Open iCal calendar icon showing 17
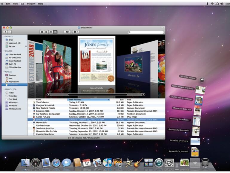The height and width of the screenshot is (173, 230). tap(87, 163)
